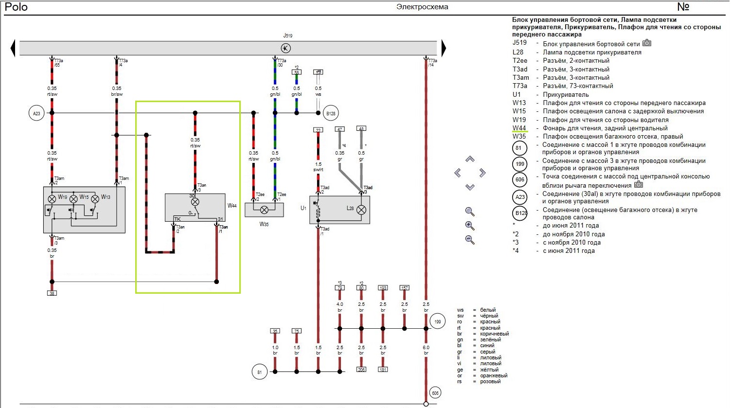Screen dimensions: 731x408
Task: Follow wire reference box 80
Action: pyautogui.click(x=361, y=288)
